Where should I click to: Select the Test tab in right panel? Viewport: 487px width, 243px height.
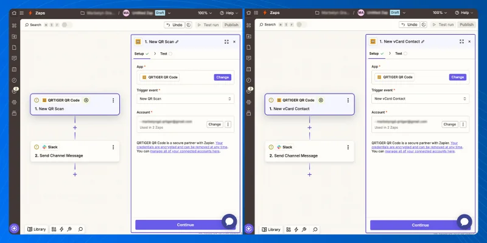tap(401, 53)
